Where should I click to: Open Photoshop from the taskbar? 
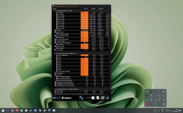click(8, 110)
